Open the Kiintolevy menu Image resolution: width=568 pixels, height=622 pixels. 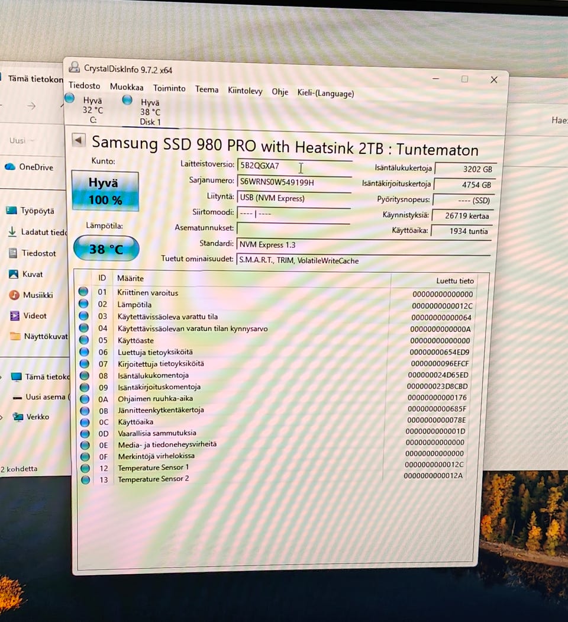coord(245,91)
